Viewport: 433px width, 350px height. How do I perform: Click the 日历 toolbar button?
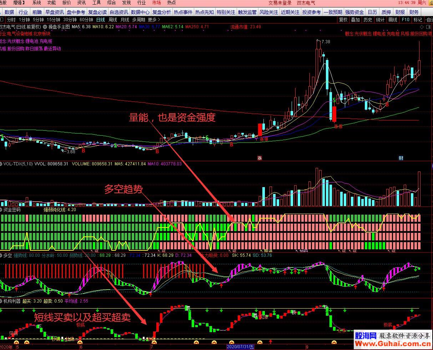coord(372,12)
